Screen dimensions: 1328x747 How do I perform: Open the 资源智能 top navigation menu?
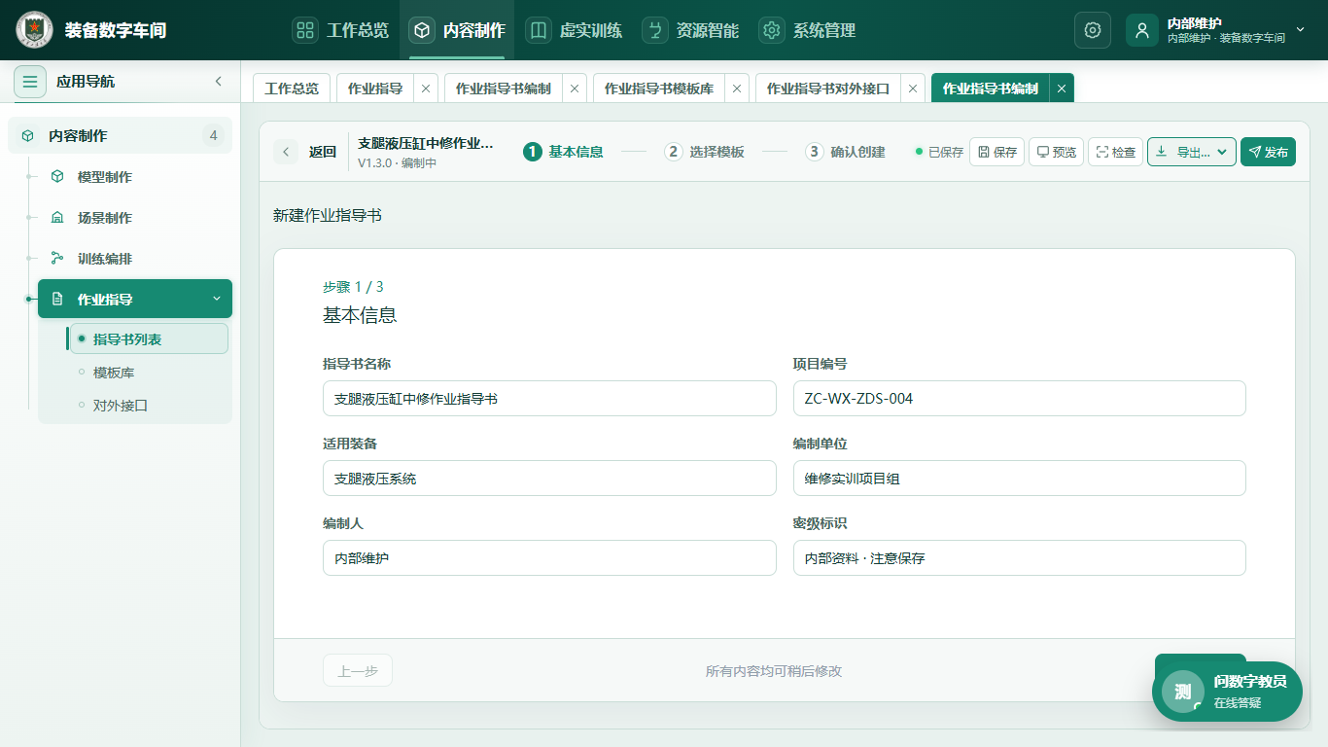click(x=690, y=30)
